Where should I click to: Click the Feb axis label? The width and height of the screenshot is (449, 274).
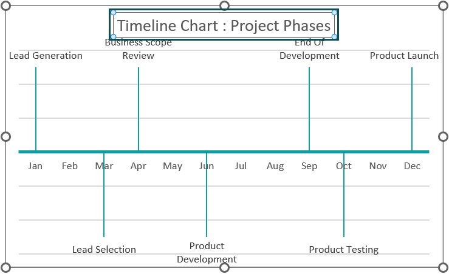click(70, 166)
